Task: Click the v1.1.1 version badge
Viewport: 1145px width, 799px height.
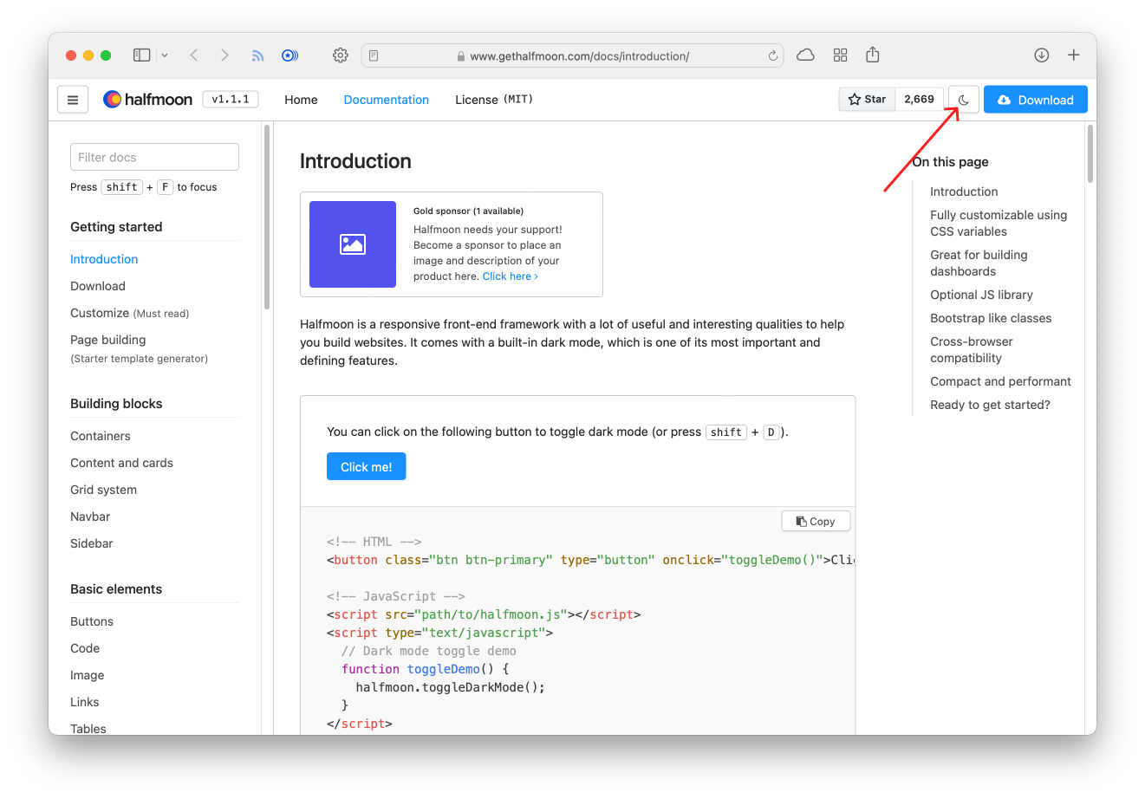Action: pos(231,100)
